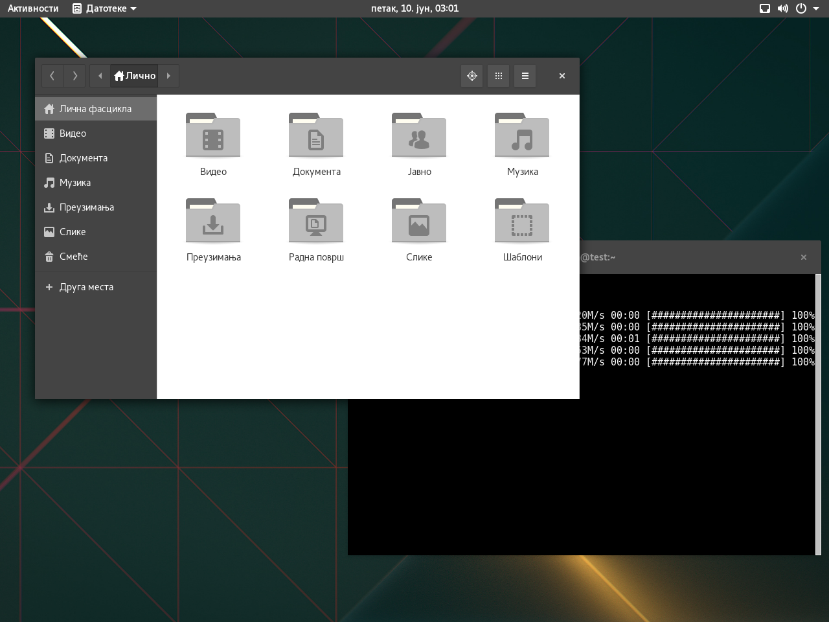The width and height of the screenshot is (829, 622).
Task: Close the terminal window
Action: click(x=804, y=257)
